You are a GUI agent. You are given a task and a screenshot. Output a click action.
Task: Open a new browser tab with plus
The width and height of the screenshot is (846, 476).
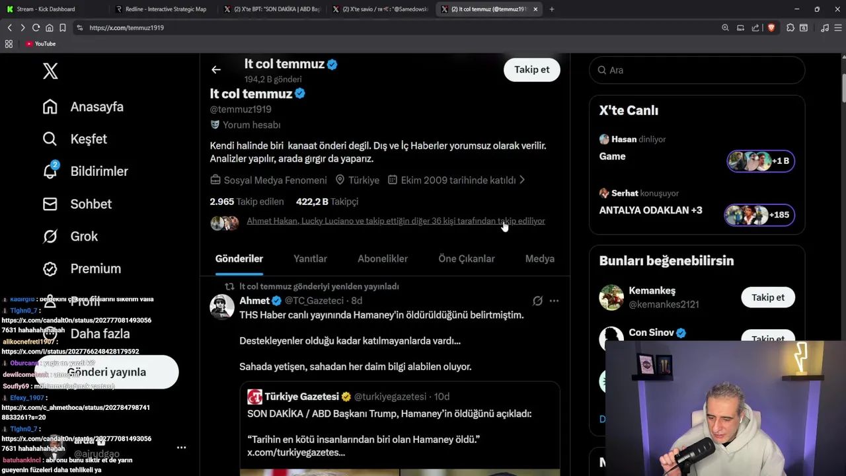point(552,9)
